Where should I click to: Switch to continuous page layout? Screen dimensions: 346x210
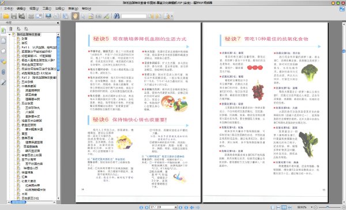[279, 207]
